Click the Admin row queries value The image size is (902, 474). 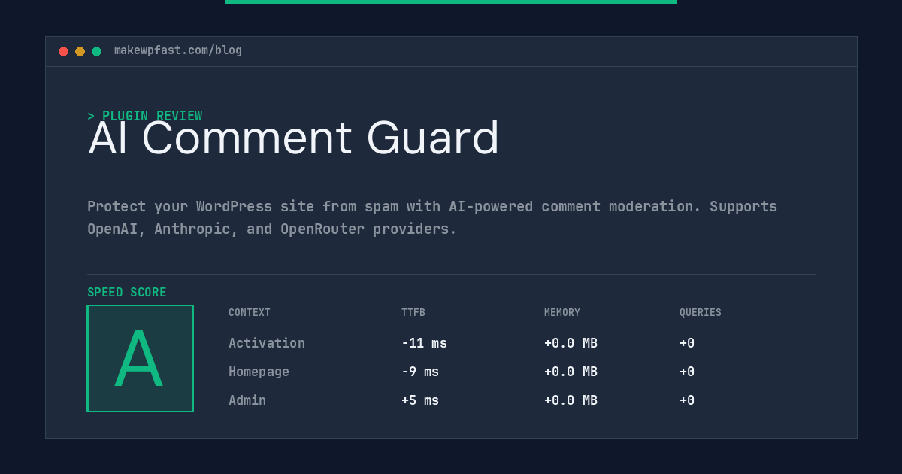coord(687,400)
